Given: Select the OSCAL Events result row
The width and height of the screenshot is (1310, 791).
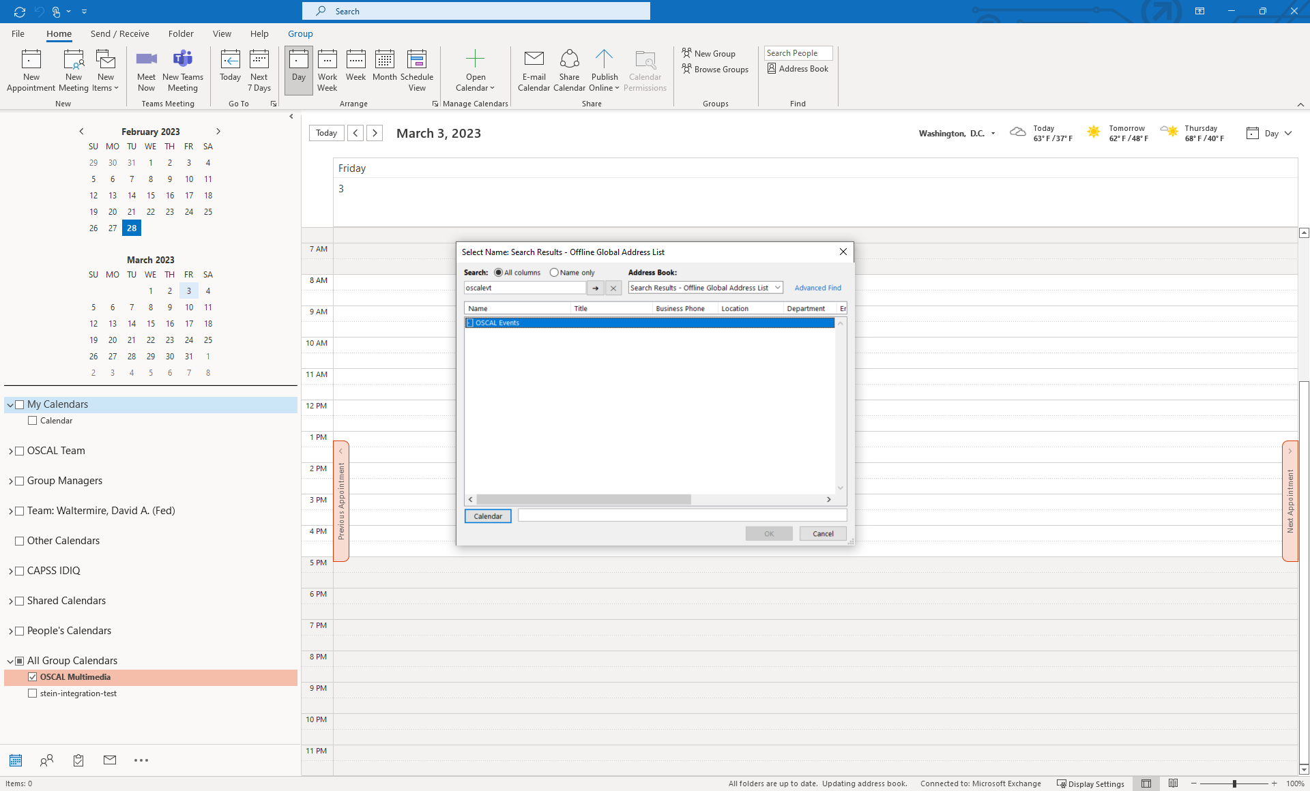Looking at the screenshot, I should [650, 323].
